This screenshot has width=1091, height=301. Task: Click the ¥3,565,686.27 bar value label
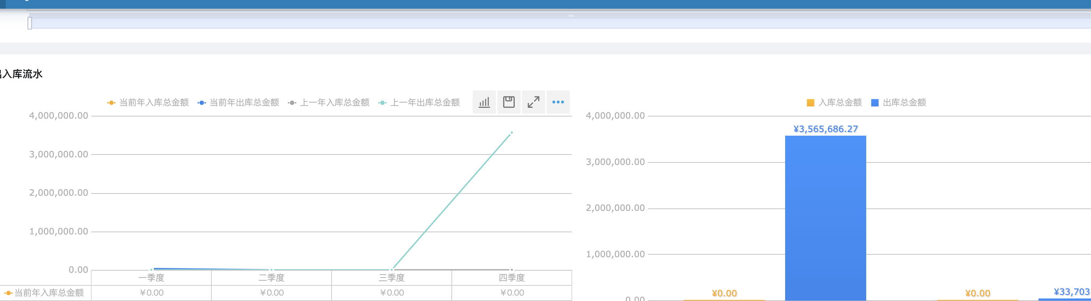click(x=825, y=129)
